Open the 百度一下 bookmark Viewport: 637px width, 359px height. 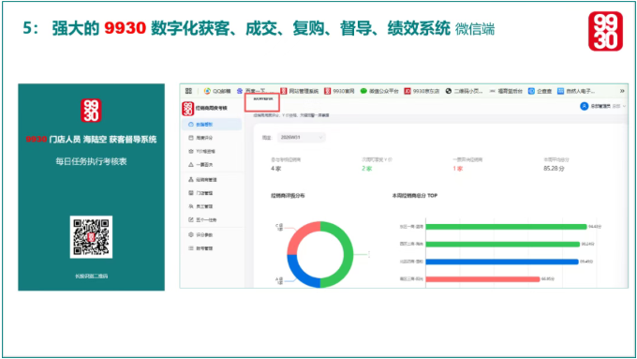(256, 91)
